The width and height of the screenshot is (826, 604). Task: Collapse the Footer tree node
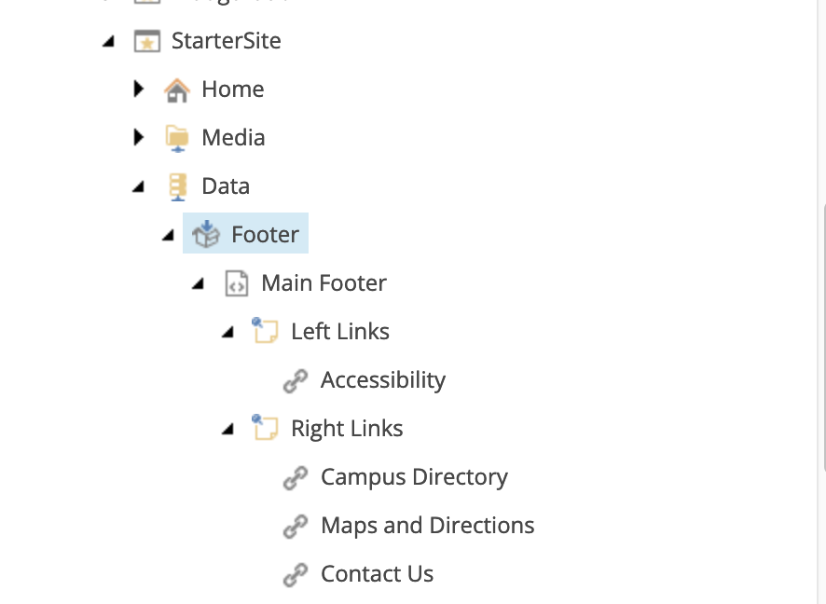coord(168,234)
